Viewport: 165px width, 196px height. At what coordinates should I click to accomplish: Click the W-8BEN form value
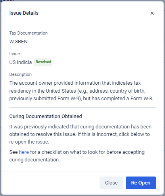(18, 42)
